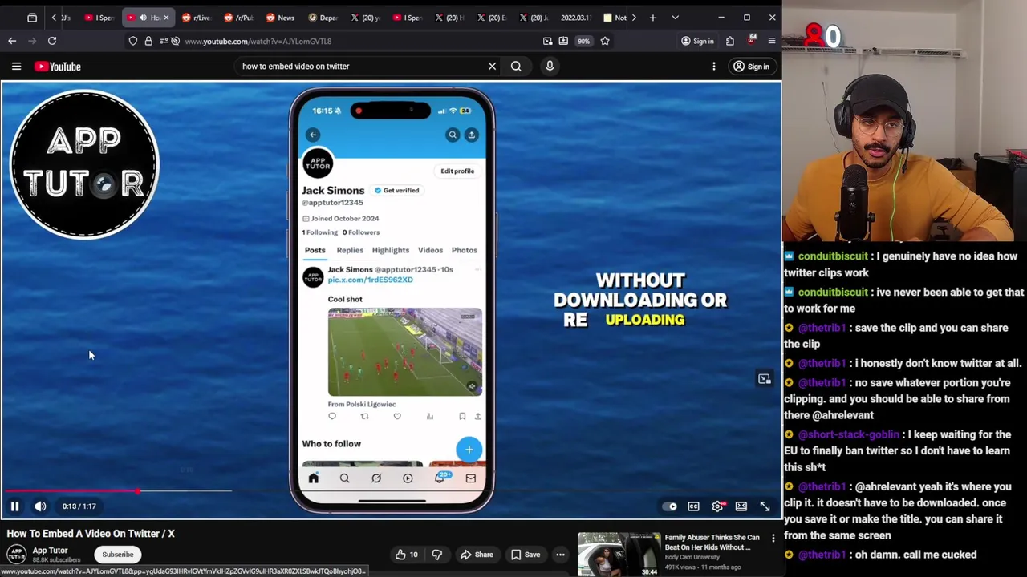This screenshot has width=1027, height=577.
Task: Dislike the video
Action: tap(436, 555)
